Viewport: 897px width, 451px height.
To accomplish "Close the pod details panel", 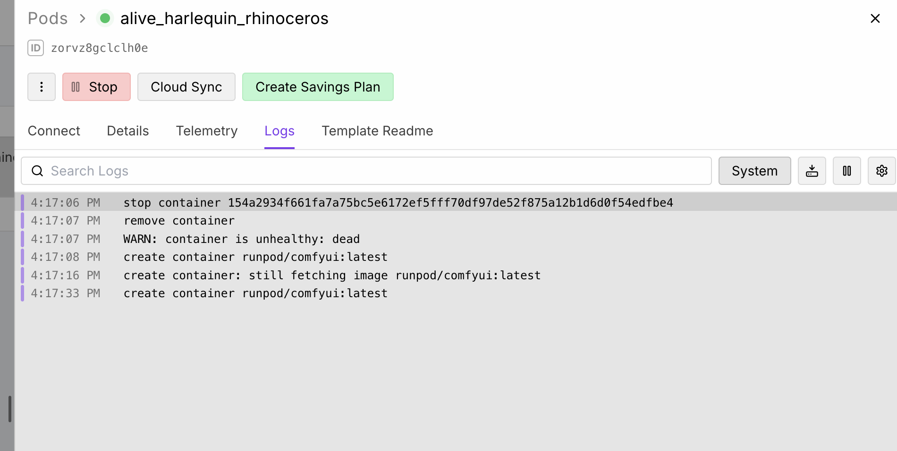I will coord(875,18).
